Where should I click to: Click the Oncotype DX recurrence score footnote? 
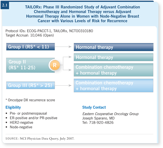tap(30, 100)
